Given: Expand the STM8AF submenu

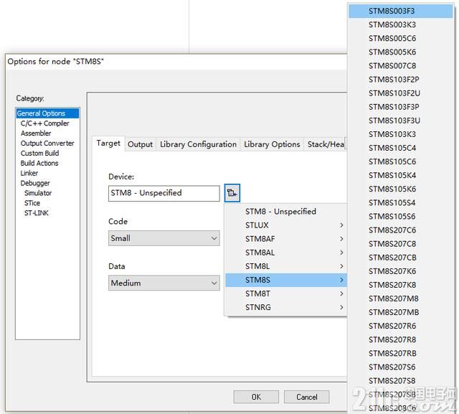Looking at the screenshot, I should pyautogui.click(x=286, y=239).
